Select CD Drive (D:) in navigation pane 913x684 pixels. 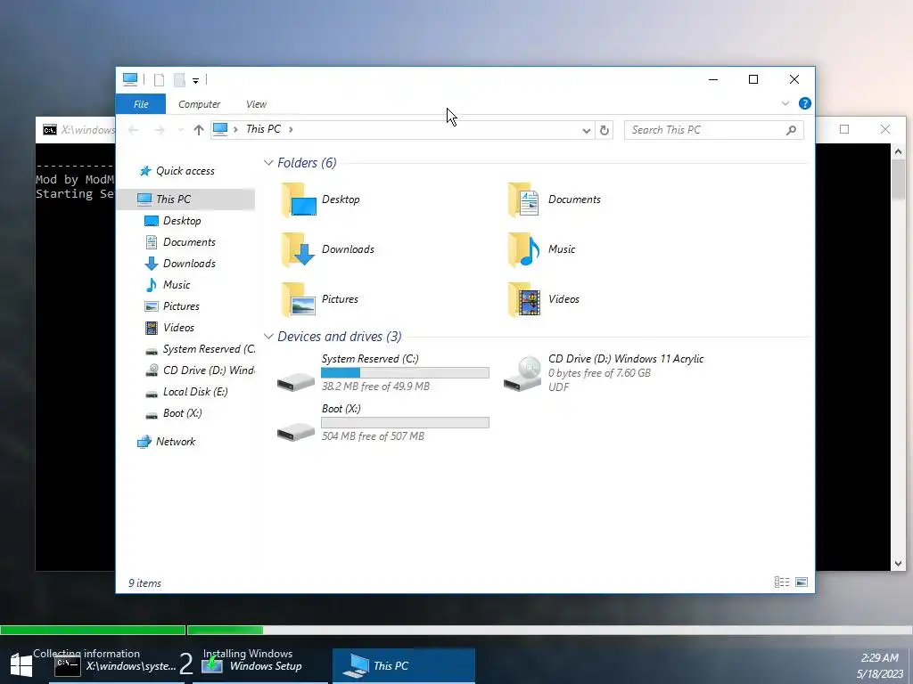200,370
